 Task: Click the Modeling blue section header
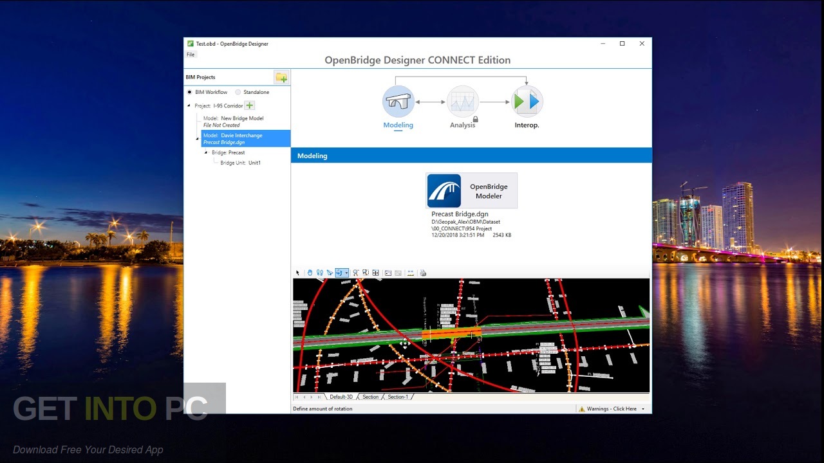click(471, 156)
